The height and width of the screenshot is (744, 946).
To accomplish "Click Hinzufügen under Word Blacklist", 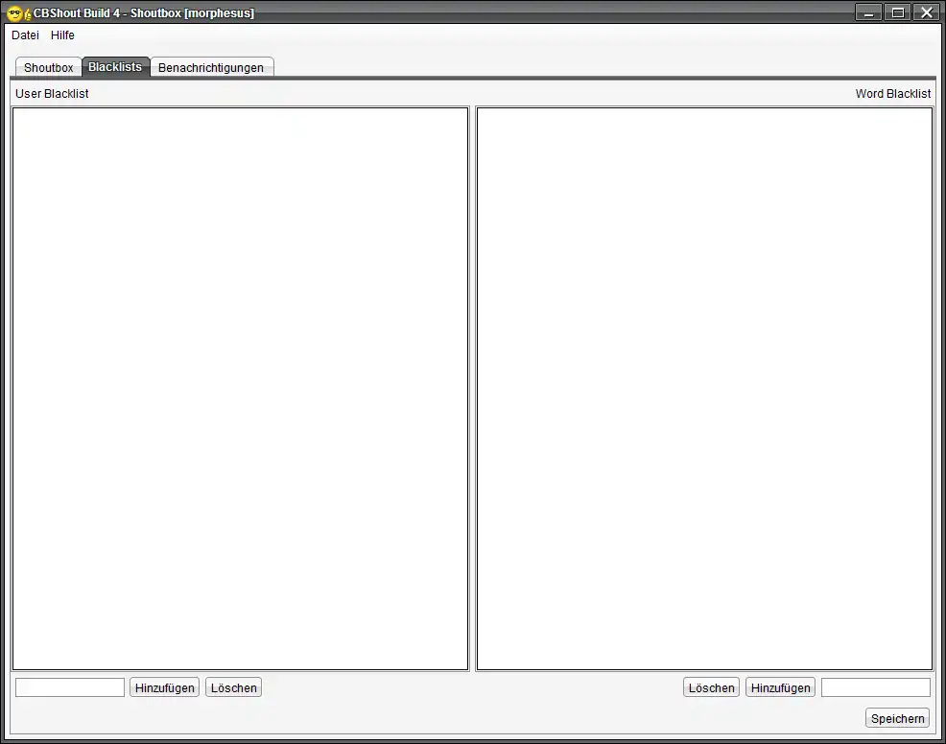I will [780, 687].
